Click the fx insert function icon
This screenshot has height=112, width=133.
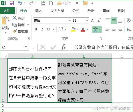(x=63, y=47)
